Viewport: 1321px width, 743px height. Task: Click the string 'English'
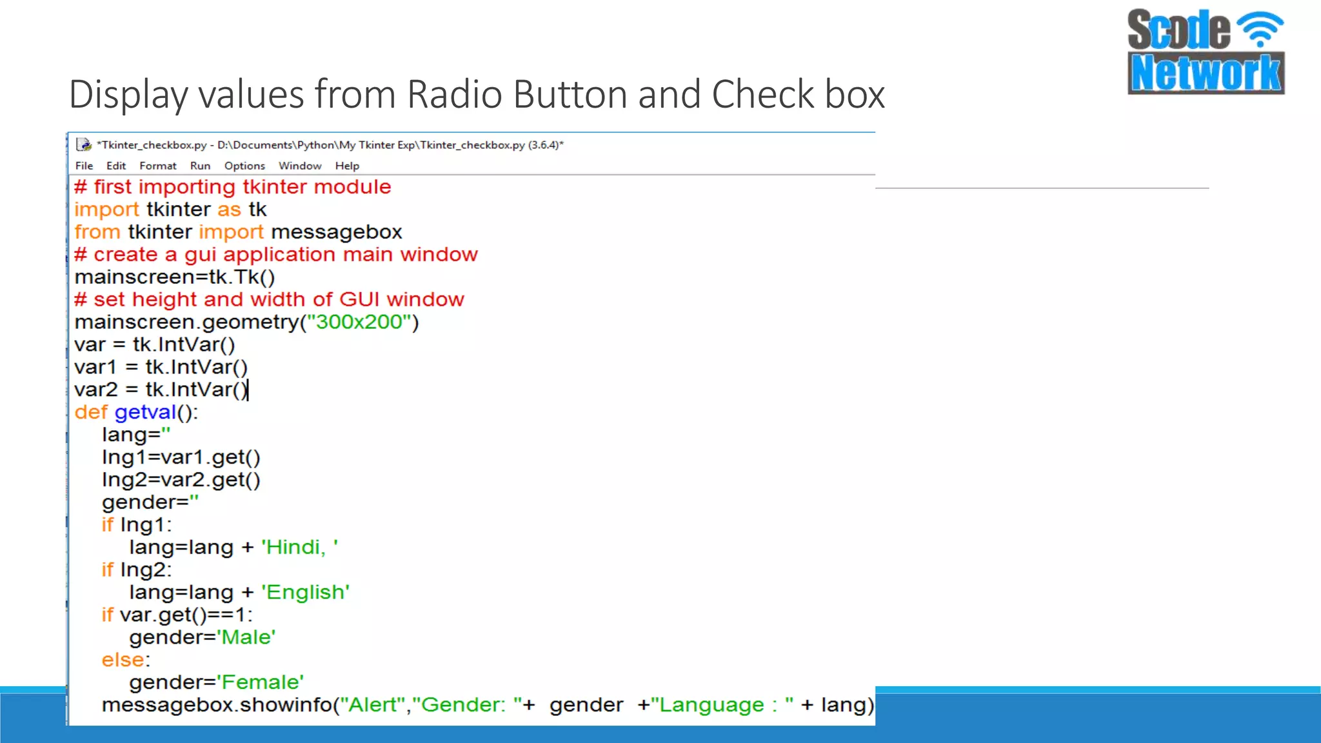coord(305,593)
